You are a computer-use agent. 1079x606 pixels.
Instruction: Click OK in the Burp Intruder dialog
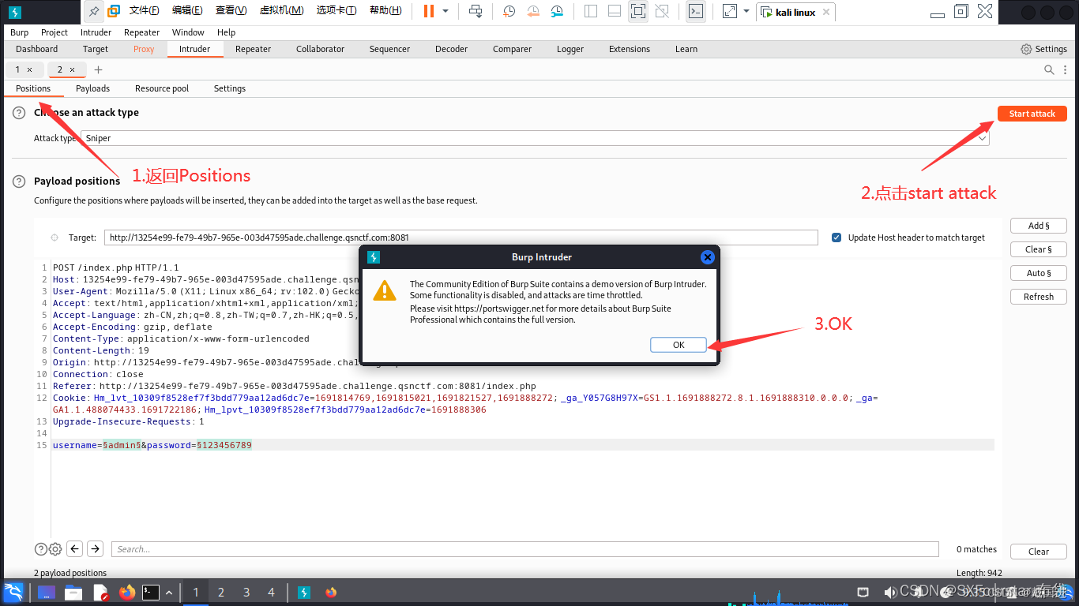[x=679, y=345]
